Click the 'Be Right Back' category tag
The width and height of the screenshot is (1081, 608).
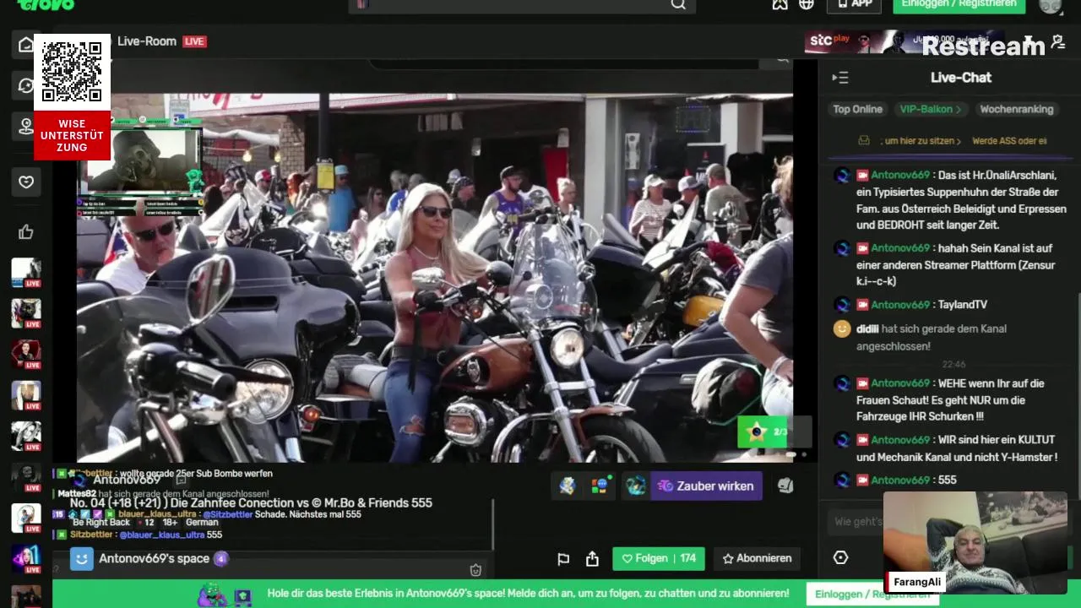pyautogui.click(x=101, y=523)
